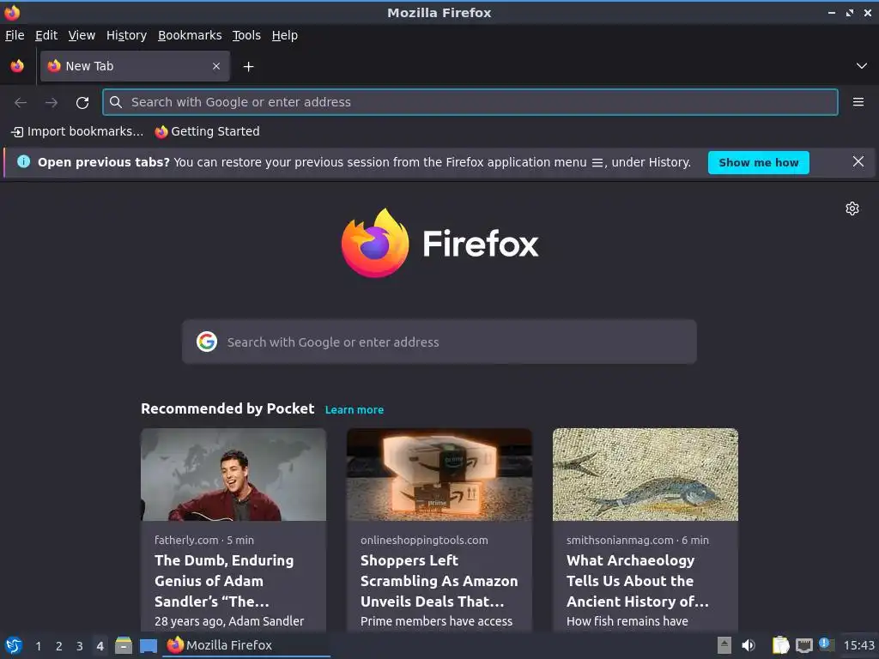Open the Edit menu
This screenshot has height=659, width=879.
pyautogui.click(x=46, y=35)
